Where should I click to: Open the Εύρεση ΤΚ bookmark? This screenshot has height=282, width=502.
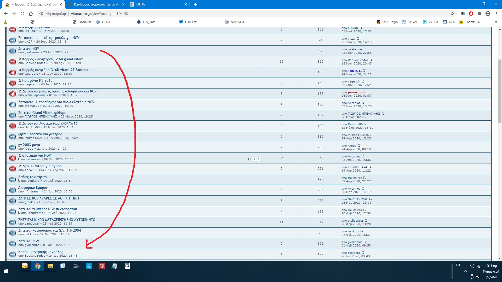470,22
